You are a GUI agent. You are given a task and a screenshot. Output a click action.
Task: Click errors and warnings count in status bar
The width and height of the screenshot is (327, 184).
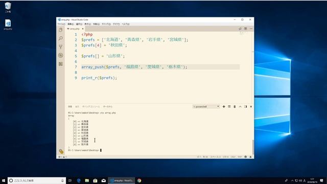point(62,157)
